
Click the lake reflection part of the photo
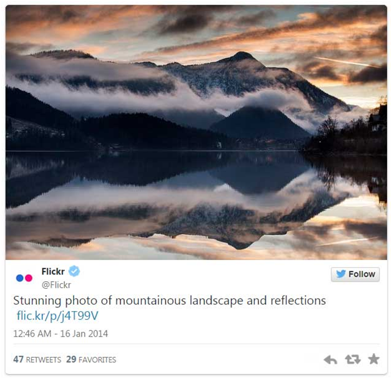tap(196, 204)
